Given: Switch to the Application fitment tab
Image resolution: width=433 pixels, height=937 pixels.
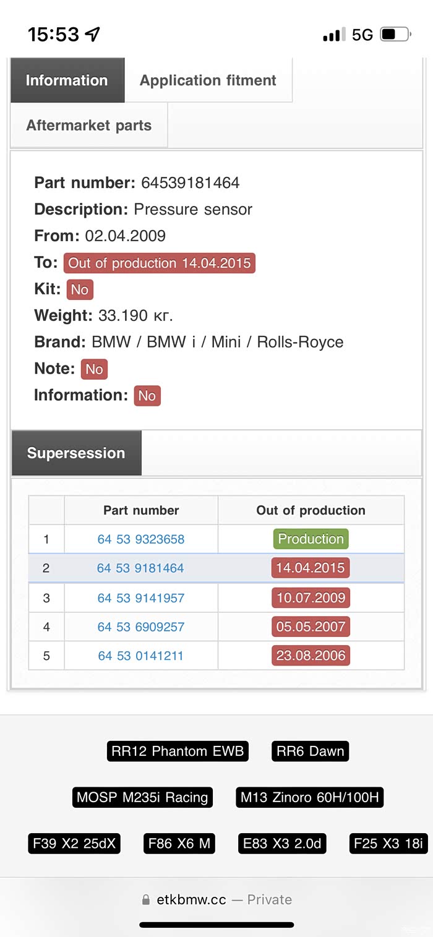Looking at the screenshot, I should click(x=208, y=80).
